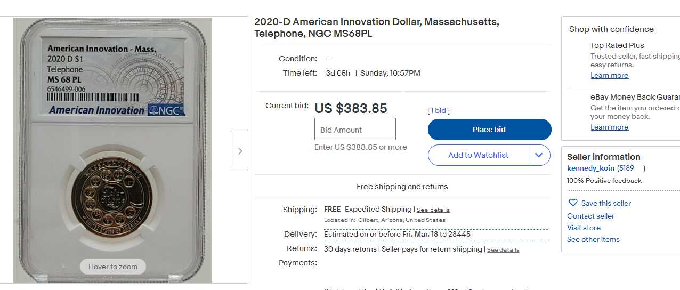The height and width of the screenshot is (290, 680).
Task: Click the listing title text
Action: 376,28
